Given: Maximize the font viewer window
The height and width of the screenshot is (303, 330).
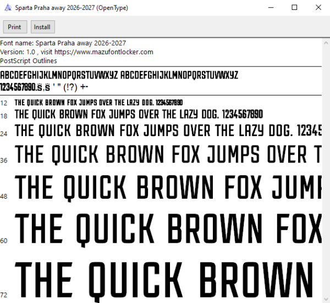Looking at the screenshot, I should 294,8.
